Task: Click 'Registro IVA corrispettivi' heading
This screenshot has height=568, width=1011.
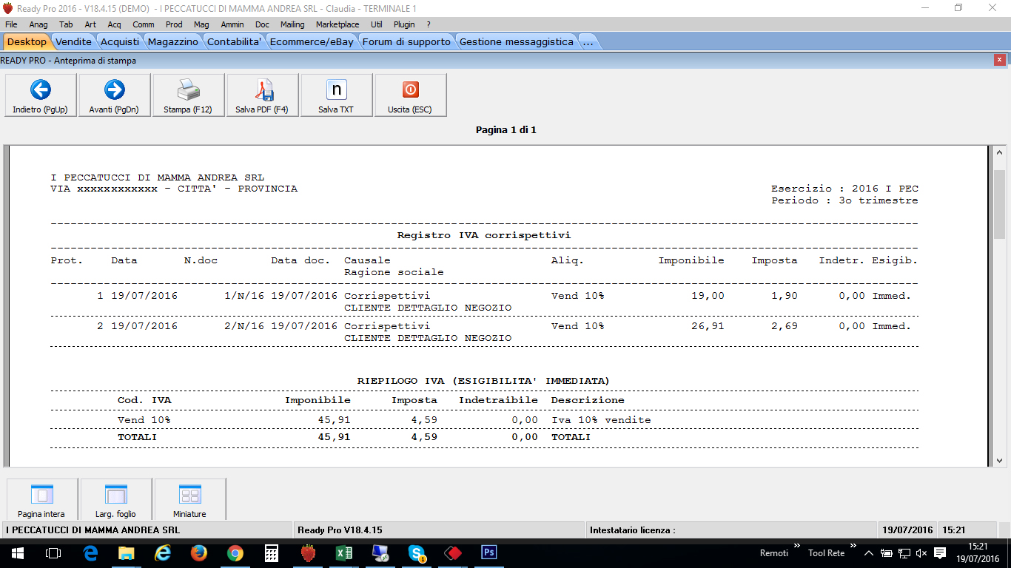Action: [x=484, y=235]
